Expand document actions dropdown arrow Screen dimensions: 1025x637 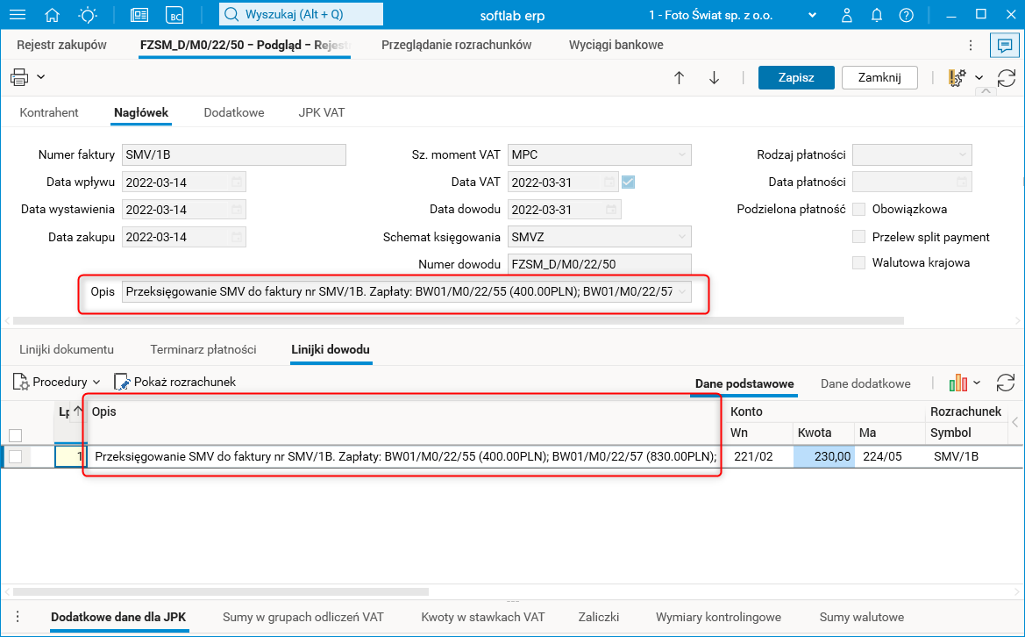(979, 78)
